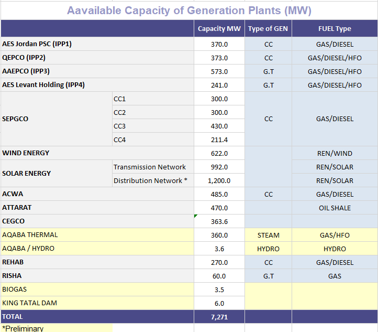
Task: Select the 'Distribution Network *' cell
Action: point(153,180)
